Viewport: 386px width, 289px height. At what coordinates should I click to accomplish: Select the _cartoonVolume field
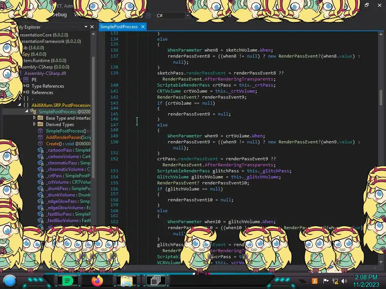(x=68, y=156)
